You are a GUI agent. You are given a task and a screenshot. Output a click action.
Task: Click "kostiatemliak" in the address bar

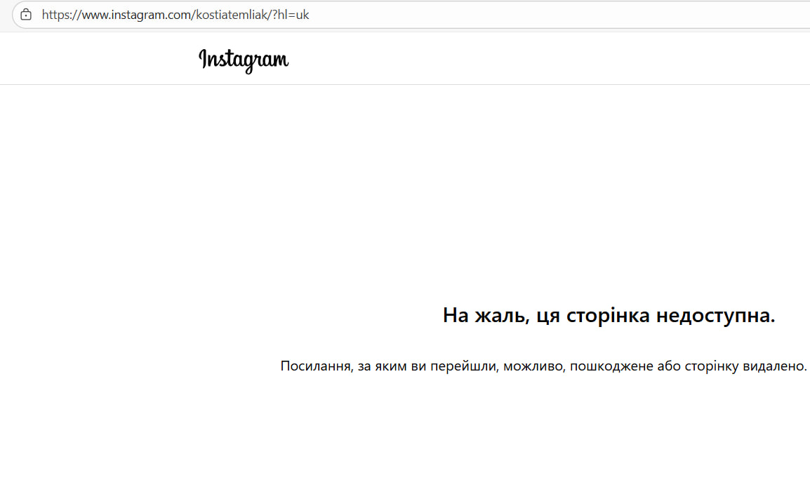[228, 15]
